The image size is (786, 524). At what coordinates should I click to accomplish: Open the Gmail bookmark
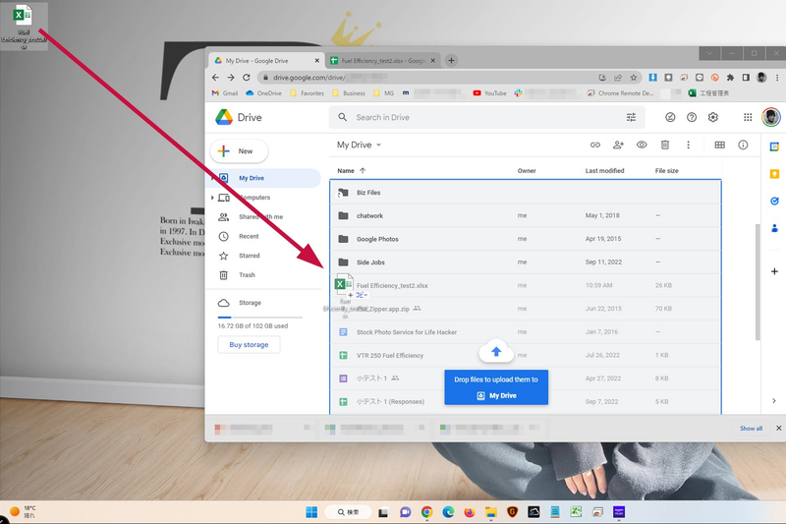point(225,93)
